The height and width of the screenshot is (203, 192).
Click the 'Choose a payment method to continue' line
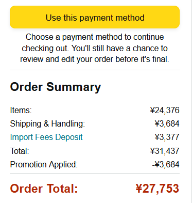(95, 37)
